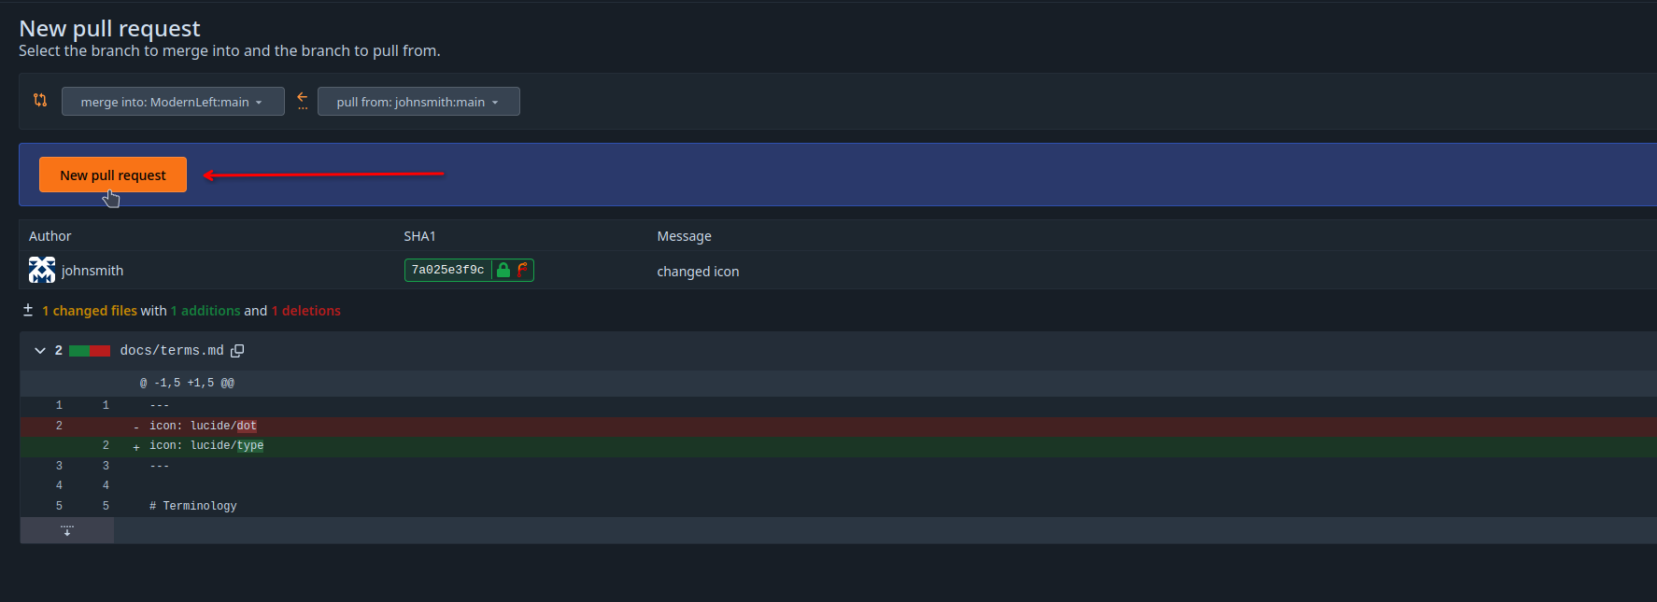Click the green-red additions deletions bar
Screen dimensions: 1657x602
click(x=90, y=351)
